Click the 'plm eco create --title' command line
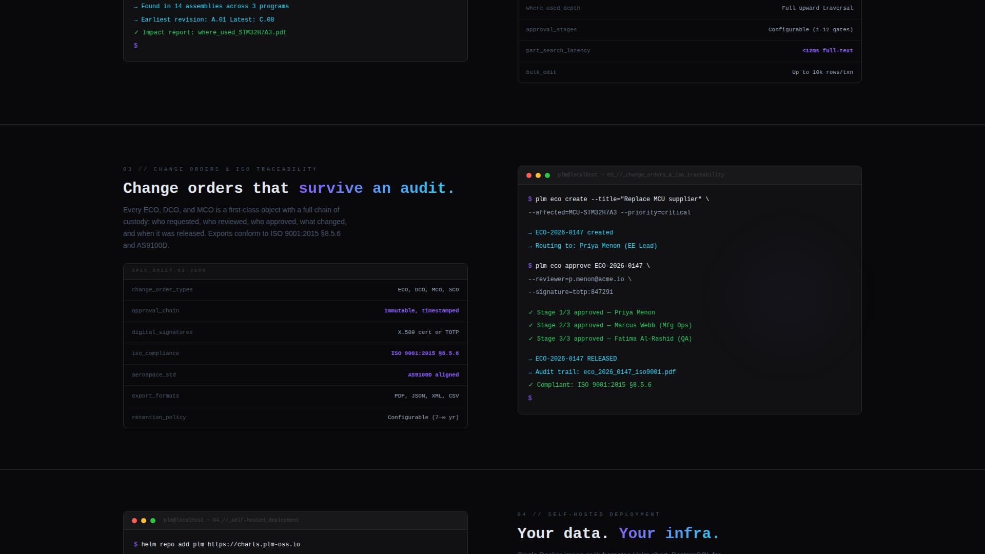 click(619, 199)
